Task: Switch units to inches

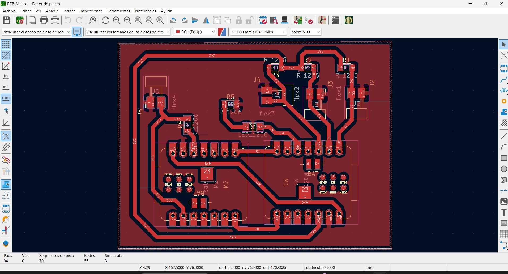Action: coord(6,77)
